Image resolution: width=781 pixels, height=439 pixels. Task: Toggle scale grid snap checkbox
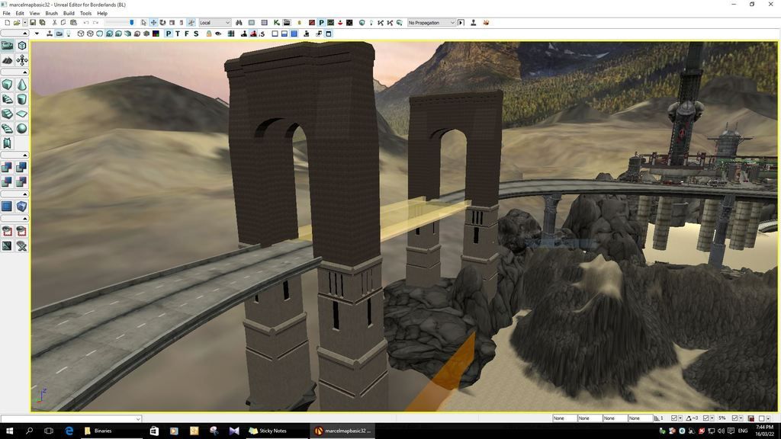[734, 418]
